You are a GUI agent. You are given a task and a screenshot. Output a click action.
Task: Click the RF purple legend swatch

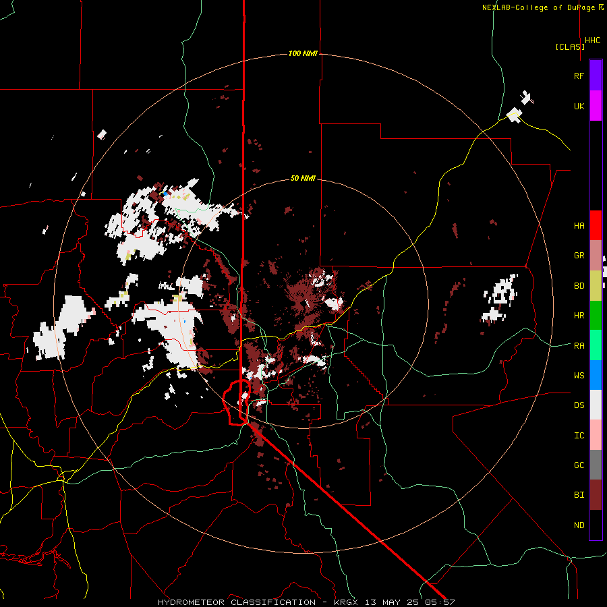point(596,76)
